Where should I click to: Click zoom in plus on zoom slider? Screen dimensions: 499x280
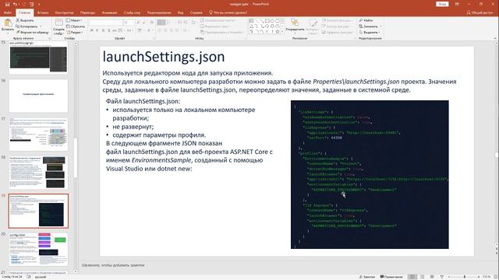pyautogui.click(x=479, y=277)
